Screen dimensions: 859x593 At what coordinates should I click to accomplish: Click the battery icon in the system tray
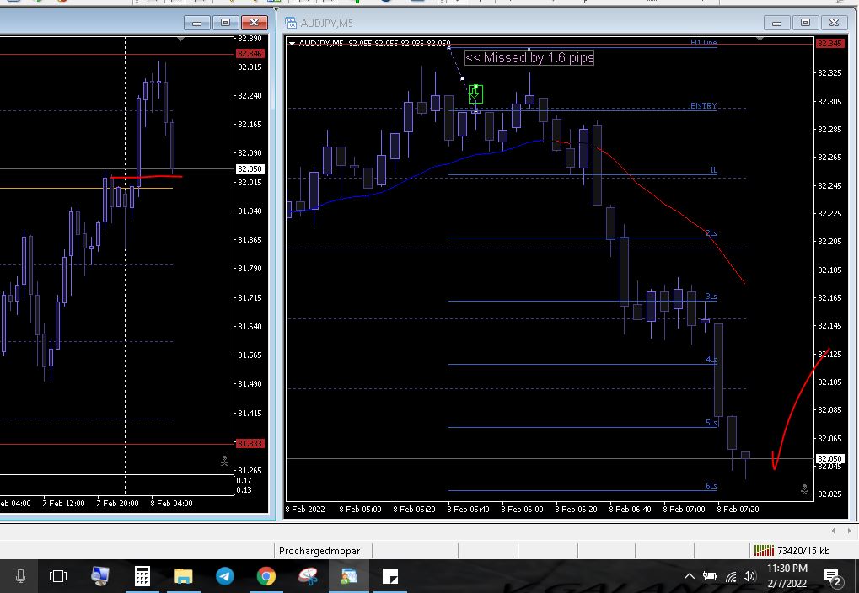[x=710, y=576]
